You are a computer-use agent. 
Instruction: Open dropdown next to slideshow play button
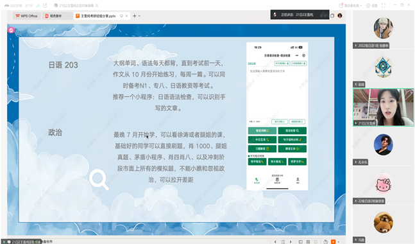pyautogui.click(x=338, y=241)
